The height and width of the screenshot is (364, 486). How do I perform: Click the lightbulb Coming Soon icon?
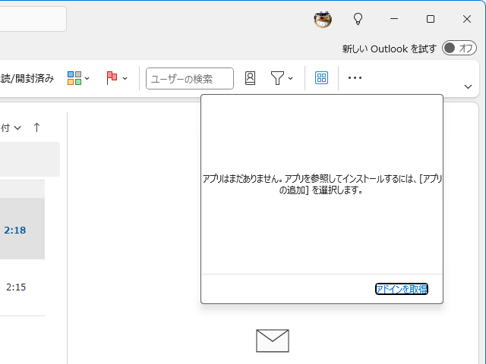pyautogui.click(x=358, y=19)
